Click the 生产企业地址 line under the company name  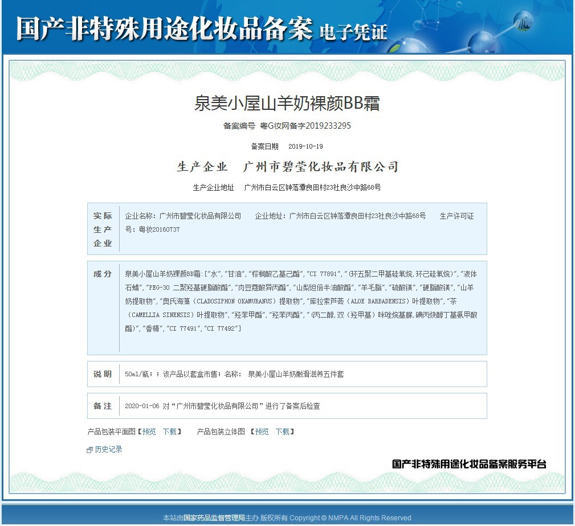287,187
